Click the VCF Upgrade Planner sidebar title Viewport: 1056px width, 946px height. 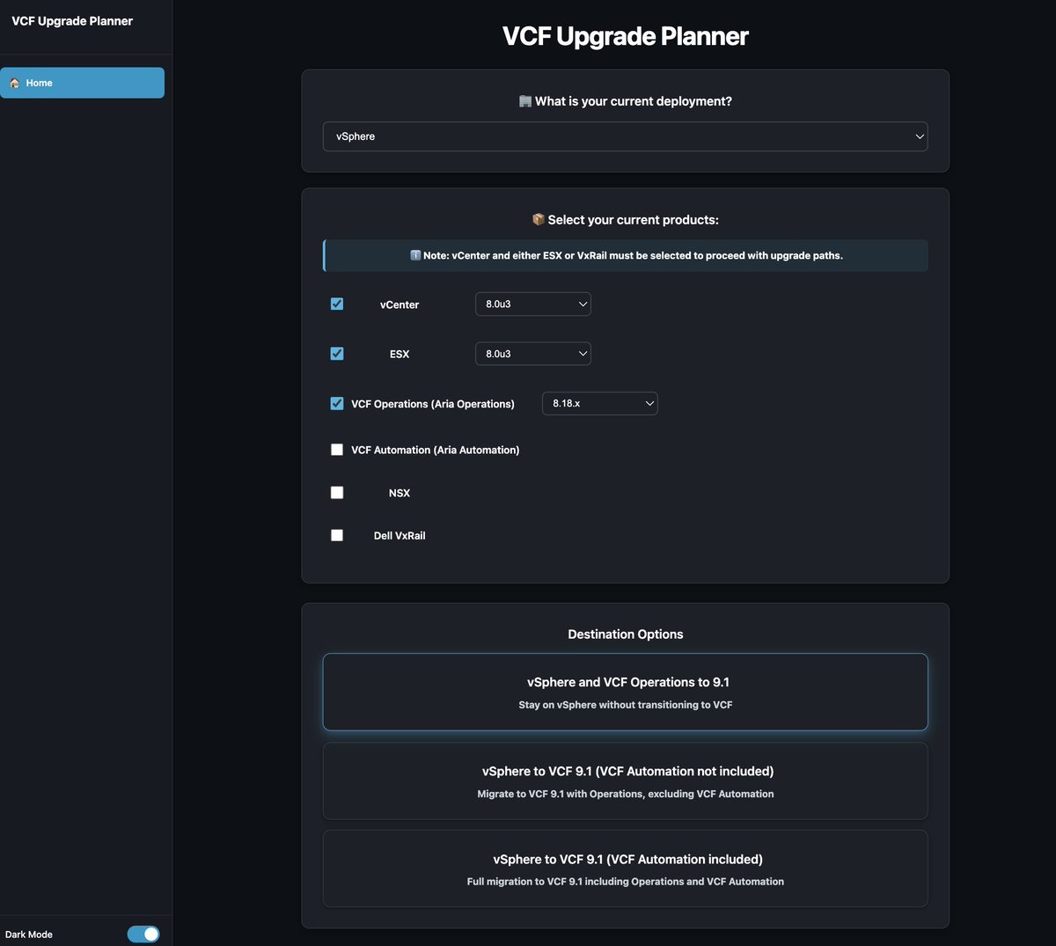(x=72, y=21)
